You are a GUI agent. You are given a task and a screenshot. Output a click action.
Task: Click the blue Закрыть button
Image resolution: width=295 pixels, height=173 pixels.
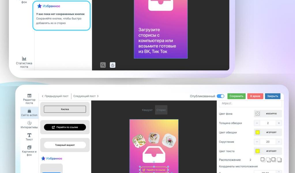[x=273, y=96]
